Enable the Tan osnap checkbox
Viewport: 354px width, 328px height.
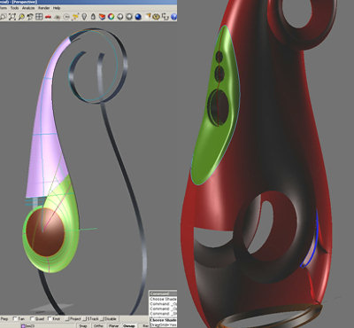pos(19,319)
